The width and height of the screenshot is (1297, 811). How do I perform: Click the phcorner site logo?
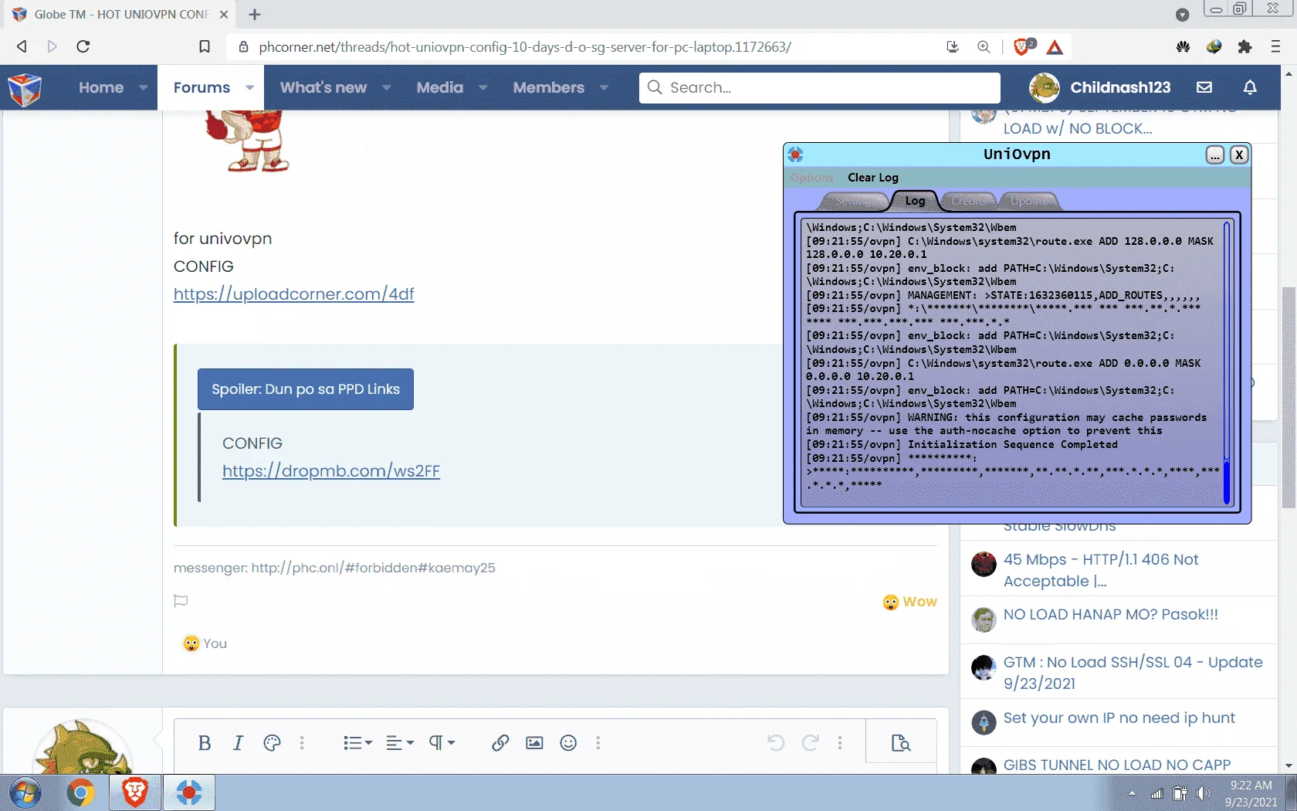coord(25,89)
